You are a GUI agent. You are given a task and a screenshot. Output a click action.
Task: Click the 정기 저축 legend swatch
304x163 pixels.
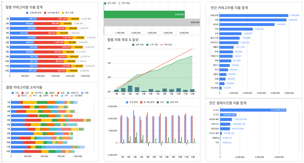(x=63, y=13)
